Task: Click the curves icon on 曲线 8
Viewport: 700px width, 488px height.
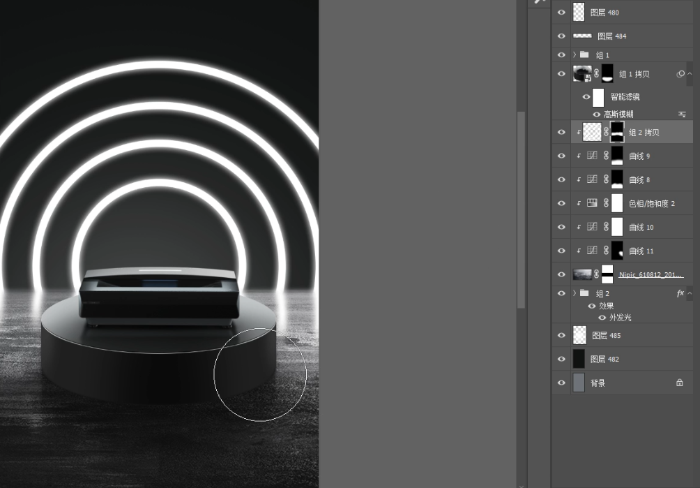Action: point(592,179)
